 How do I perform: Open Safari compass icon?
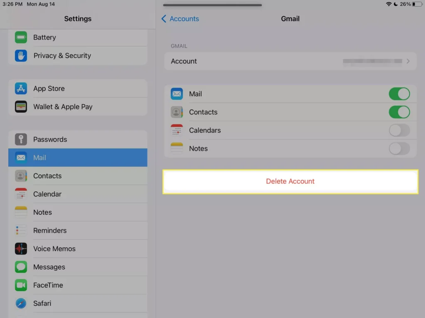[x=21, y=304]
